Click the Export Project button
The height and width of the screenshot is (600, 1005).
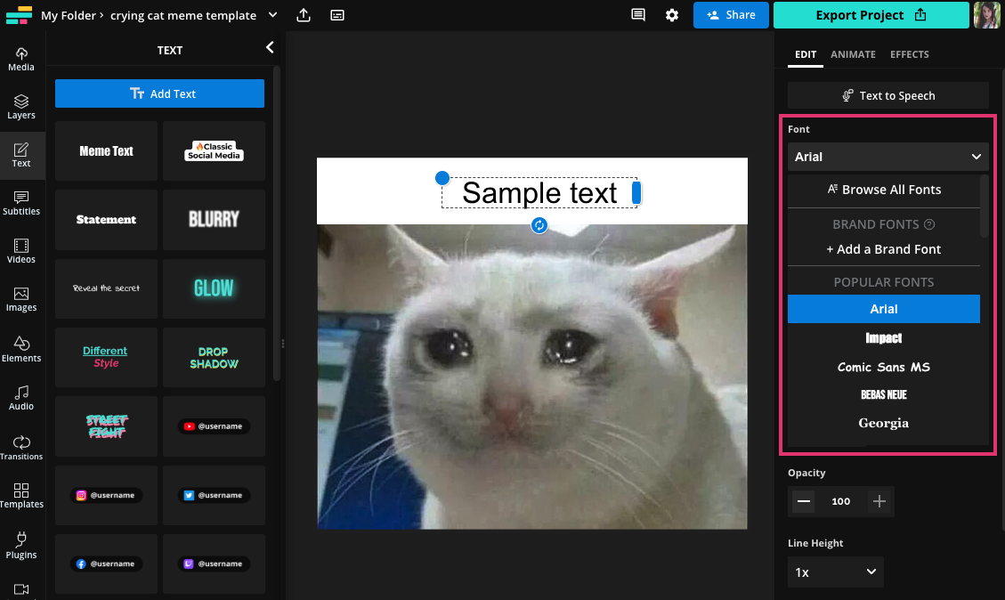click(x=871, y=15)
